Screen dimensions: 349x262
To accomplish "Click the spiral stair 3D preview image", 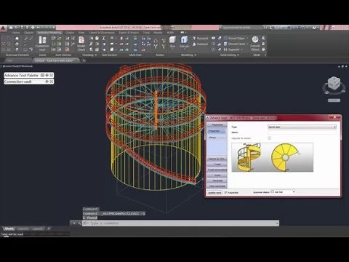I will [249, 157].
